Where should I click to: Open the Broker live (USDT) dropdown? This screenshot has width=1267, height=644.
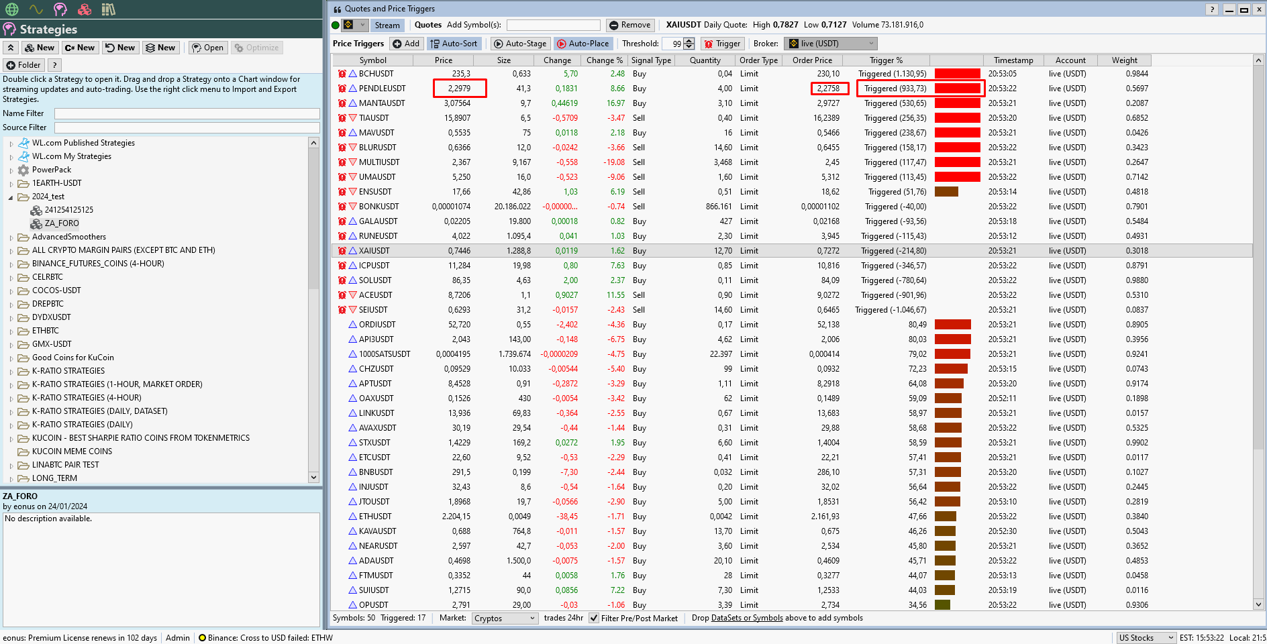(x=831, y=44)
